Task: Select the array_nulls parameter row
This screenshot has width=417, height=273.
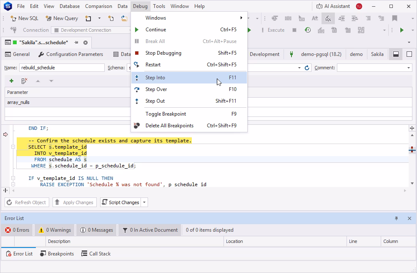Action: tap(208, 102)
